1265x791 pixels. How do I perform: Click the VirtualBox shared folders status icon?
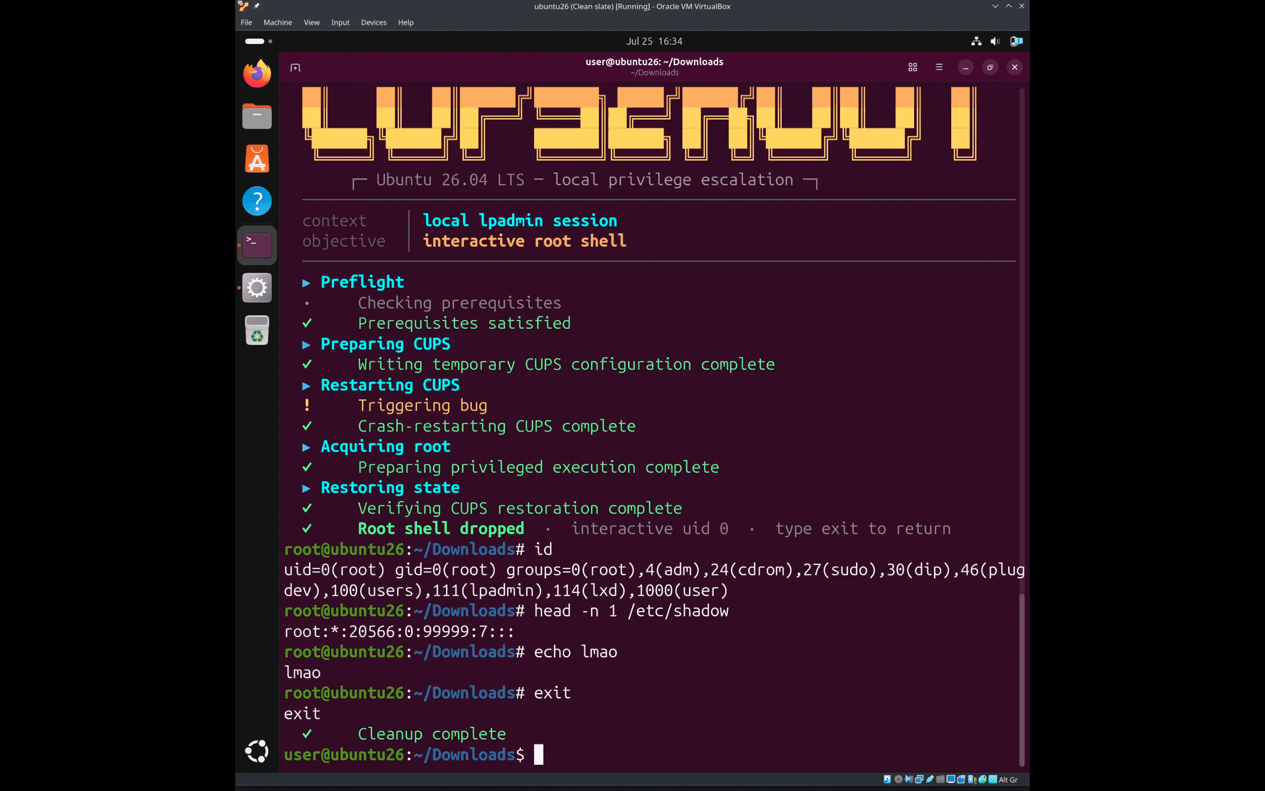point(940,780)
